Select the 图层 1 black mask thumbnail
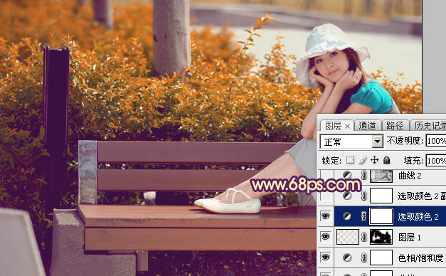Screen dimensions: 446x276 click(381, 237)
